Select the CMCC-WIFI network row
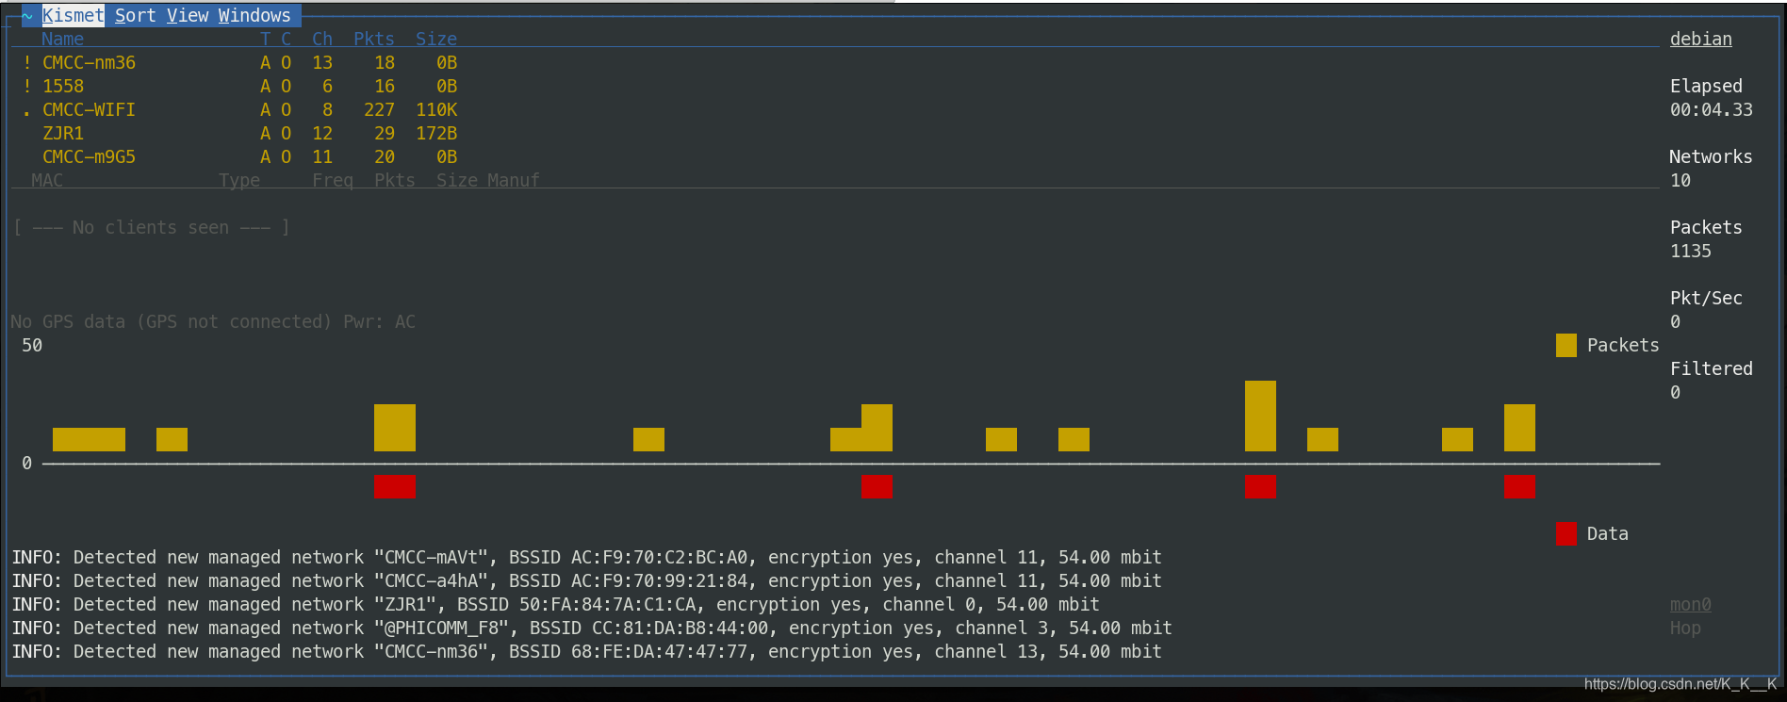 (240, 109)
